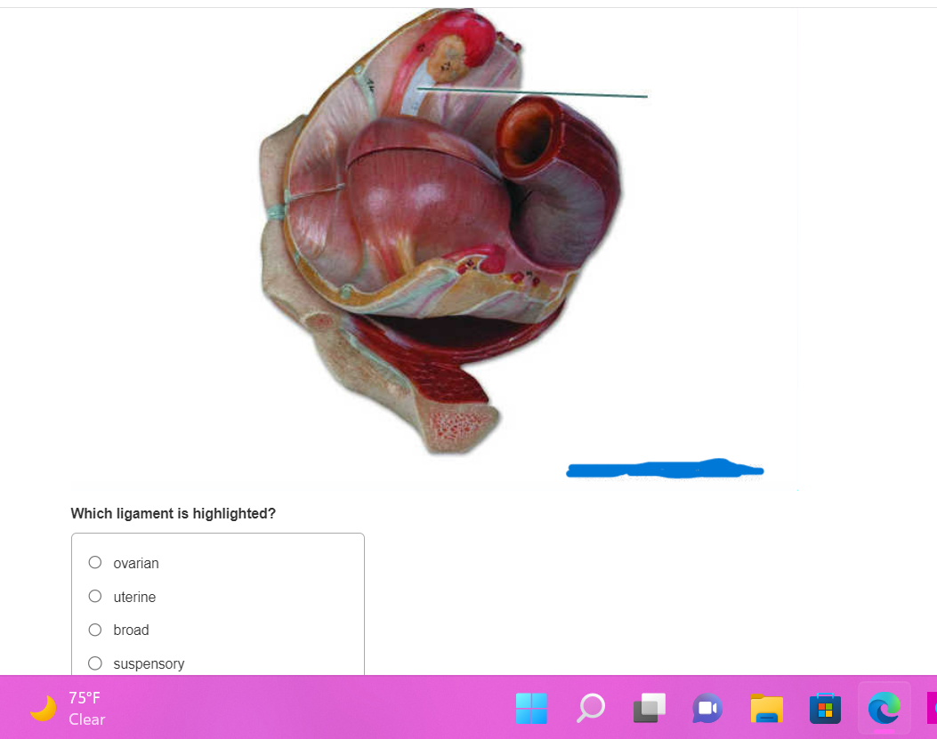Select the broad answer option
This screenshot has height=739, width=937.
point(94,629)
